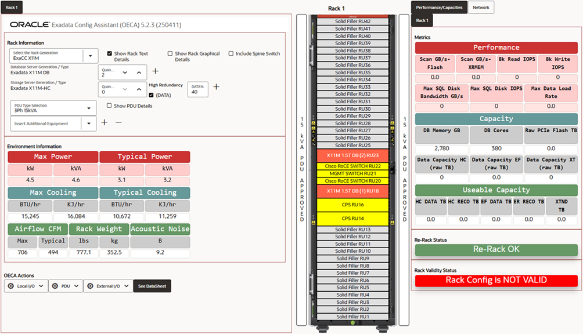
Task: Add a database server with plus icon
Action: pos(156,71)
